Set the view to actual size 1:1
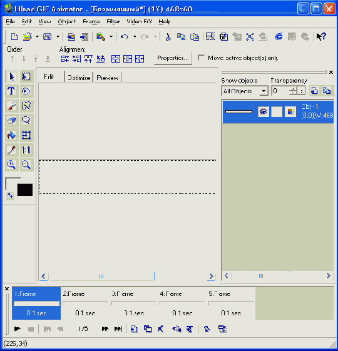The height and width of the screenshot is (351, 338). [26, 150]
